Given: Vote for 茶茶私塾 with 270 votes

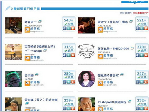Looking at the screenshot, I should pos(142,50).
